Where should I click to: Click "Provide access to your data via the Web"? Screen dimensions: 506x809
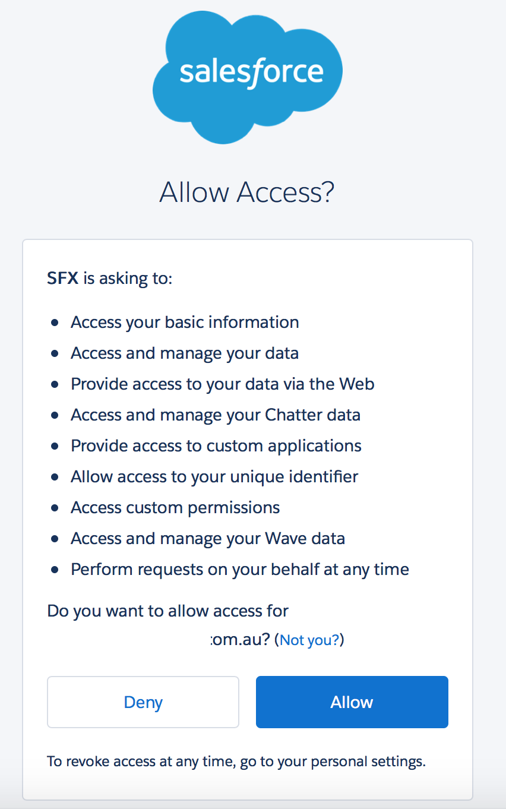[223, 384]
